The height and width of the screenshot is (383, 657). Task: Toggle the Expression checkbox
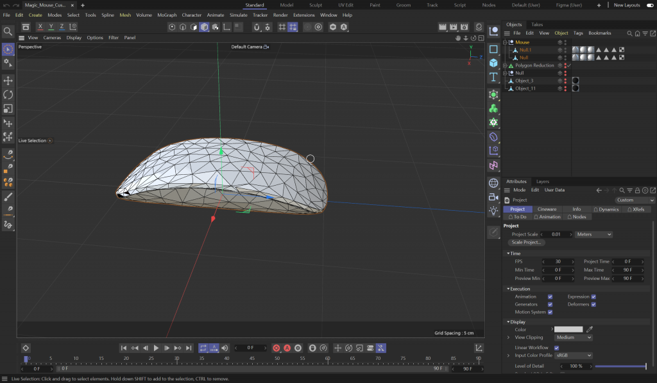593,297
